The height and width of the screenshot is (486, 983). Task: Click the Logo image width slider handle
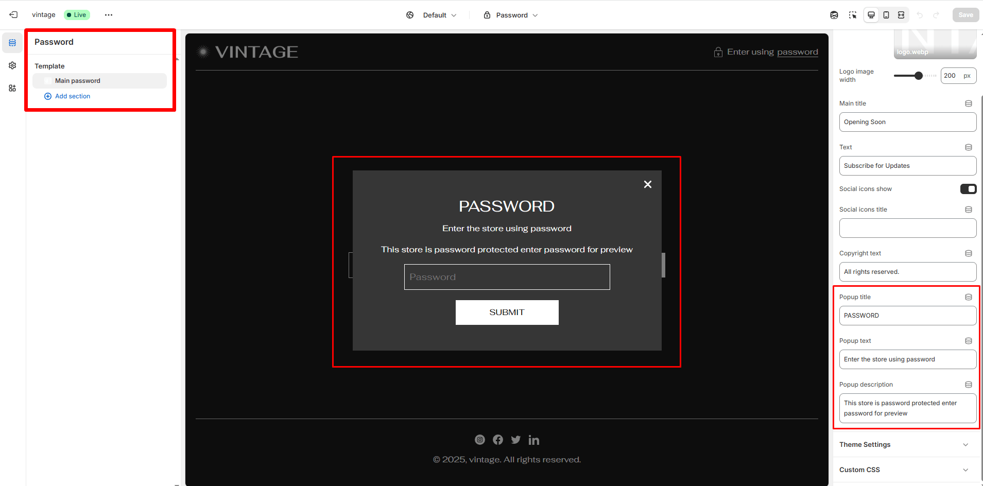pyautogui.click(x=919, y=76)
